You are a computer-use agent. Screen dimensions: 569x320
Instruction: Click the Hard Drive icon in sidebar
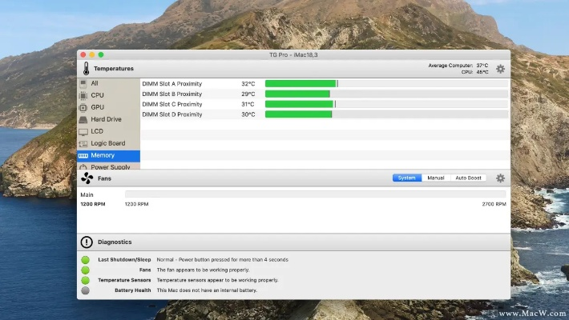tap(83, 119)
